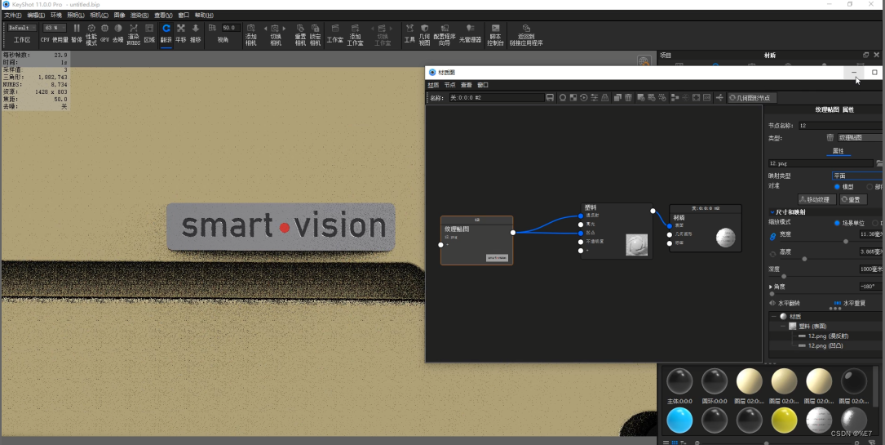885x445 pixels.
Task: Open Default workspace dropdown
Action: 22,28
